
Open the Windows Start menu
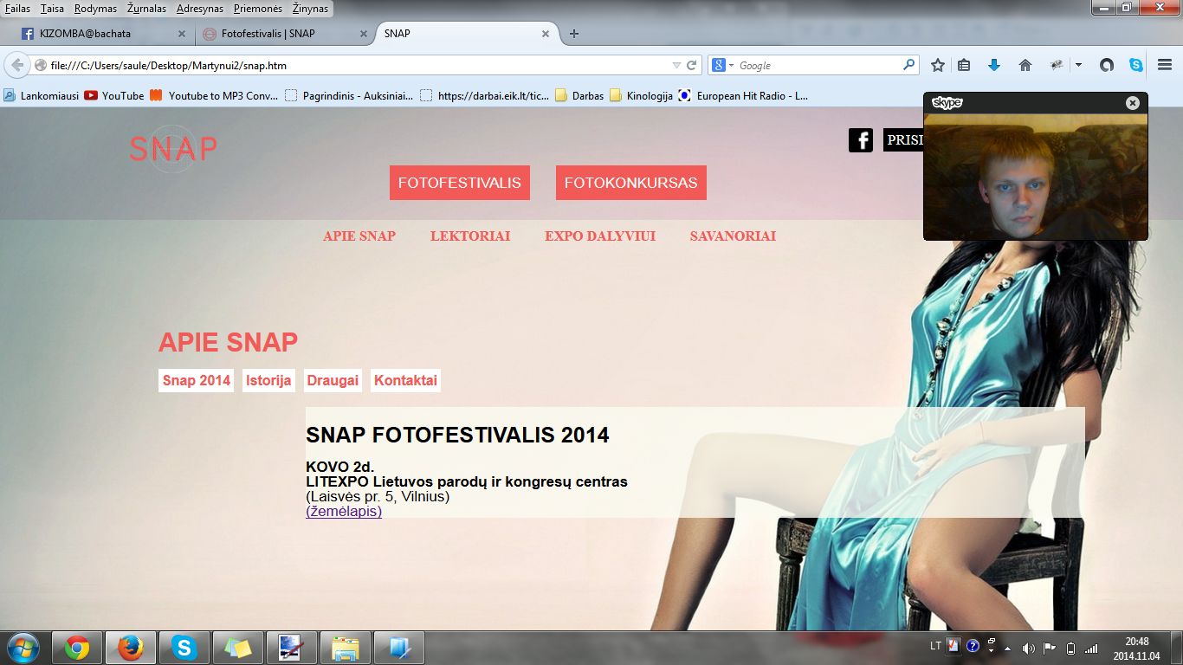23,647
